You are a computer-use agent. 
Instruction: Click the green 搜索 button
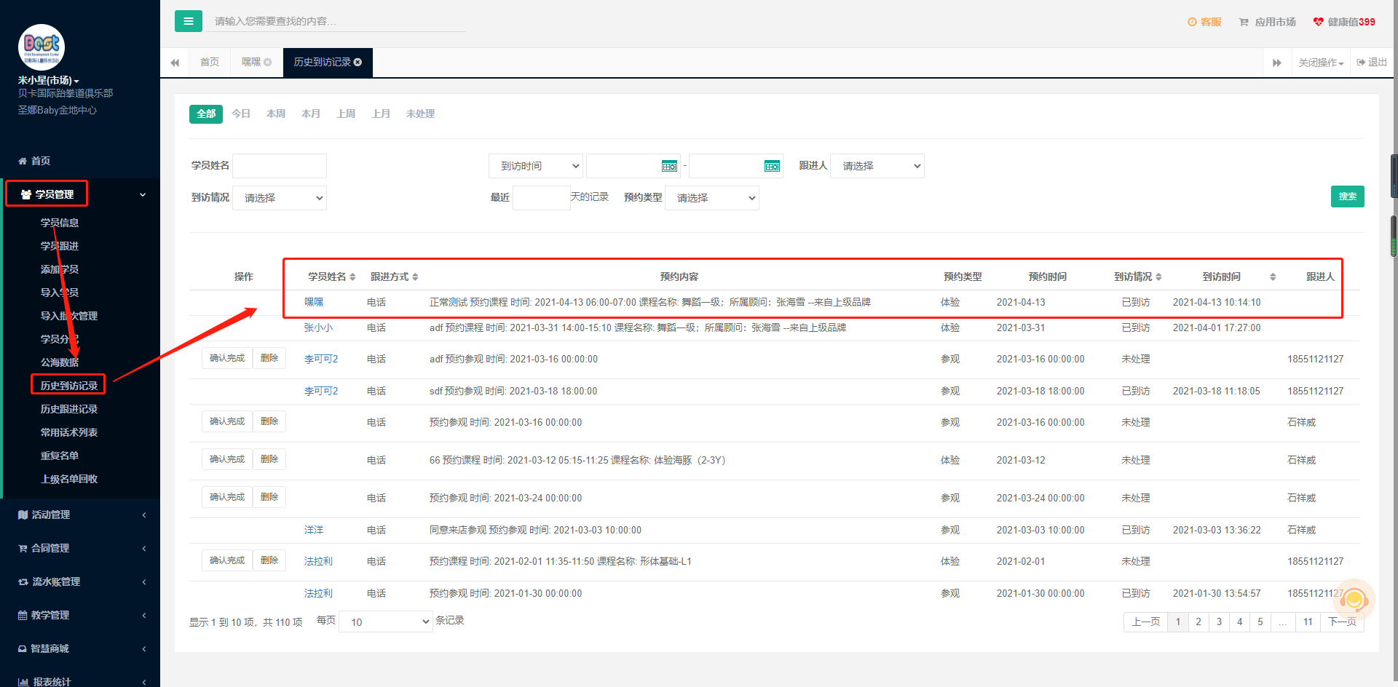click(1347, 196)
